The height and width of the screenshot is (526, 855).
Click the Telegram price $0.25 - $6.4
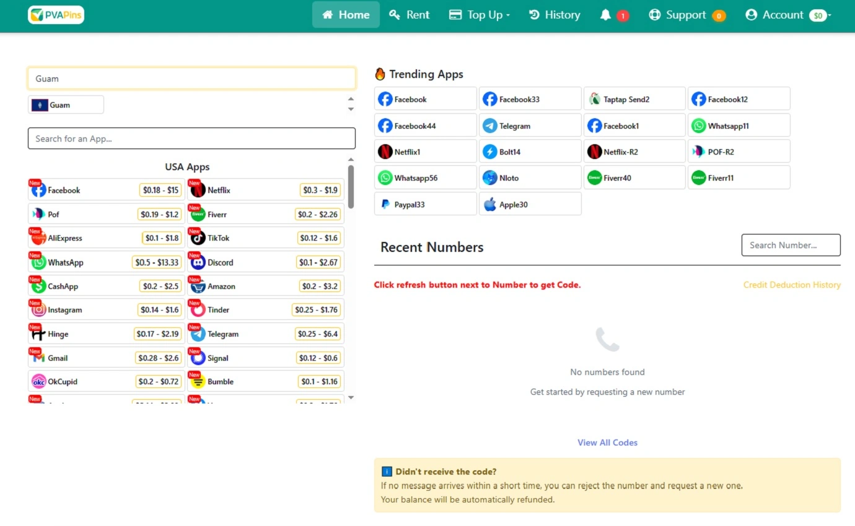[318, 334]
